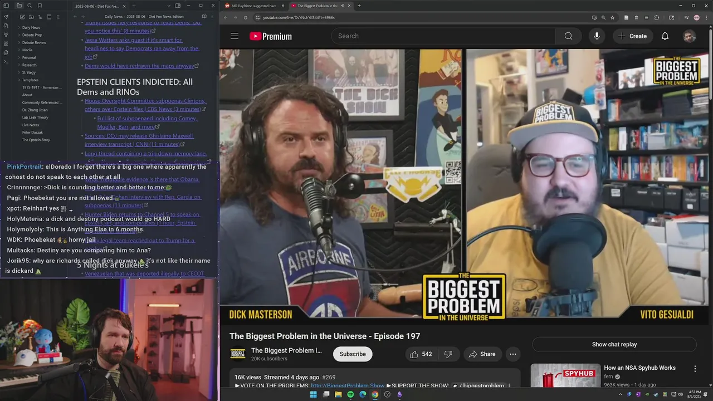
Task: Expand the Media folder
Action: tap(27, 50)
